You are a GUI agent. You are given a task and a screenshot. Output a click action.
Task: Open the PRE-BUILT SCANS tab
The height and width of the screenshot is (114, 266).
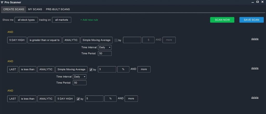[58, 9]
